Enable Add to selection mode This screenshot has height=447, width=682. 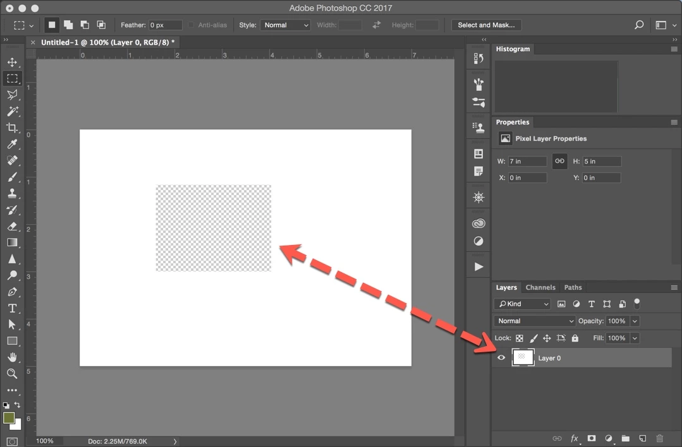[x=68, y=25]
